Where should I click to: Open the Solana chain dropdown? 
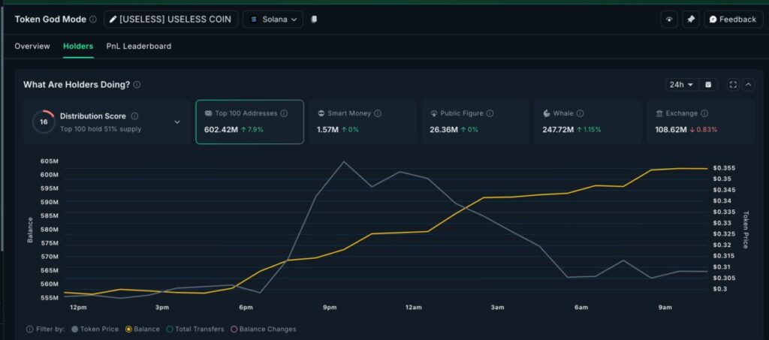point(273,20)
